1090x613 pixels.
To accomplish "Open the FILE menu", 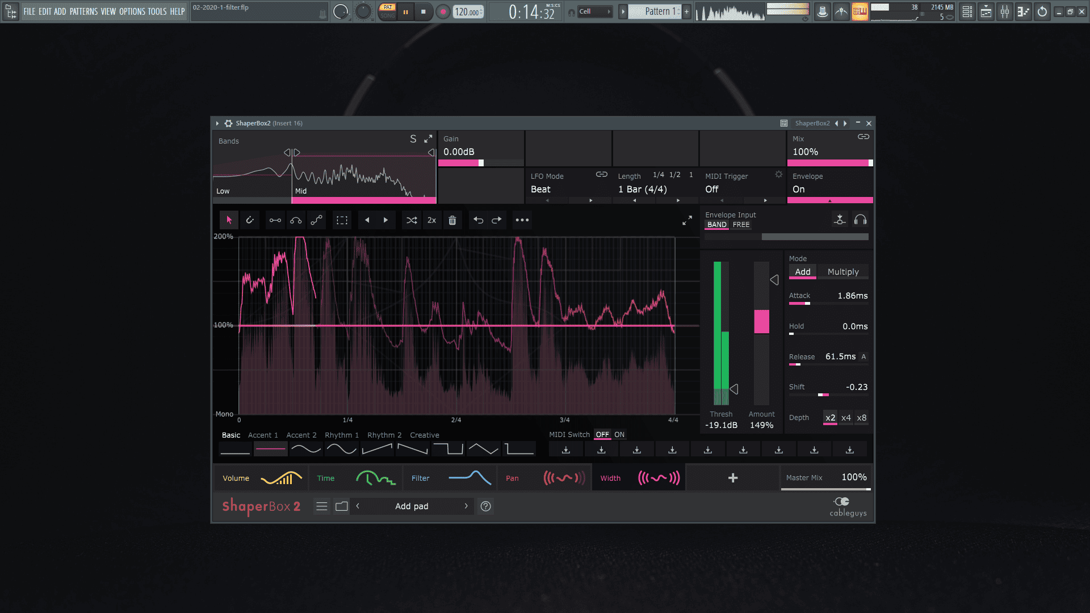I will [29, 11].
